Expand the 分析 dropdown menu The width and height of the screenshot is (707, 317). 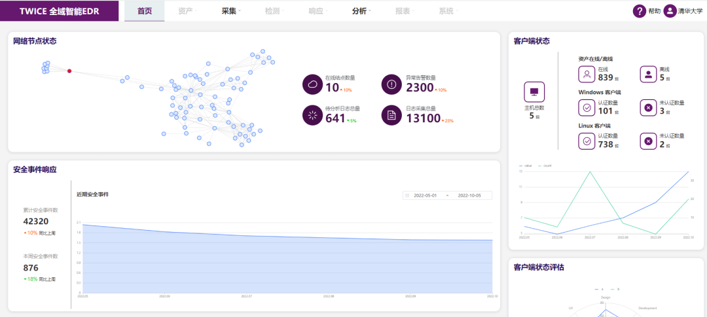[361, 11]
